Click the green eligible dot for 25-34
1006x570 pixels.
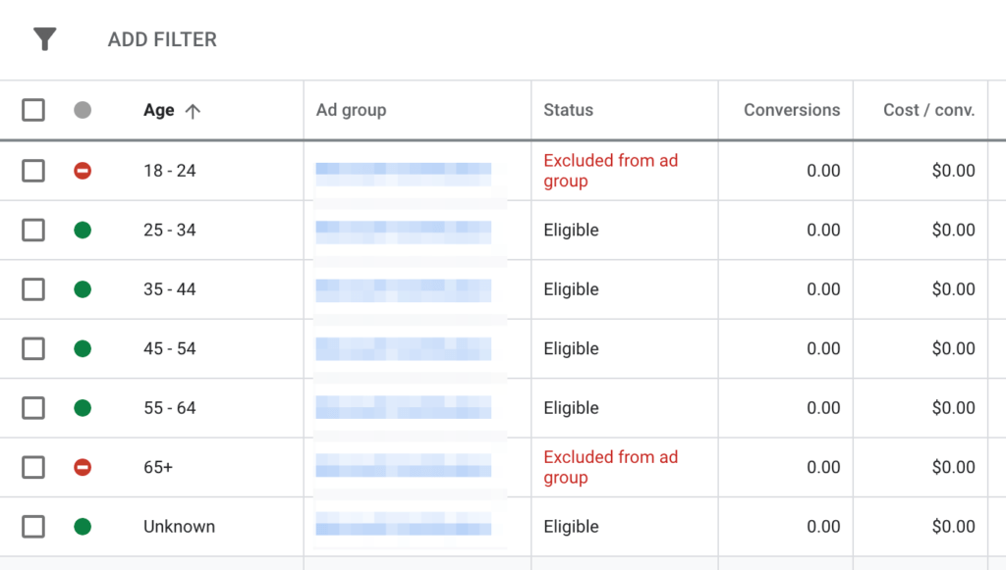[83, 230]
